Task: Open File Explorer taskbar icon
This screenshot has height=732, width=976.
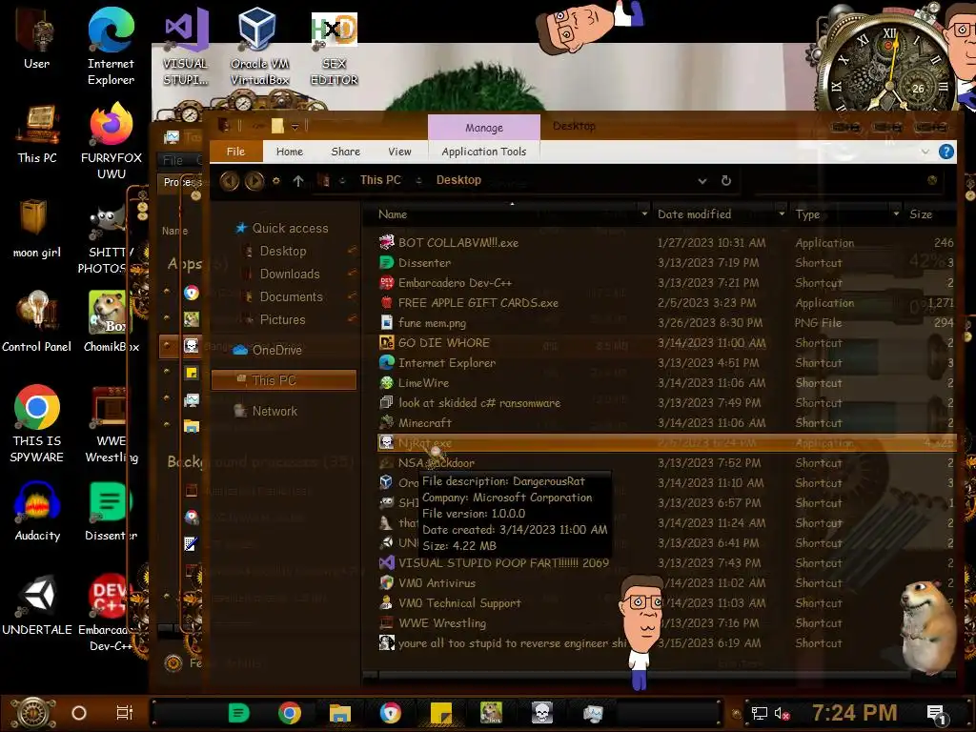Action: [340, 713]
